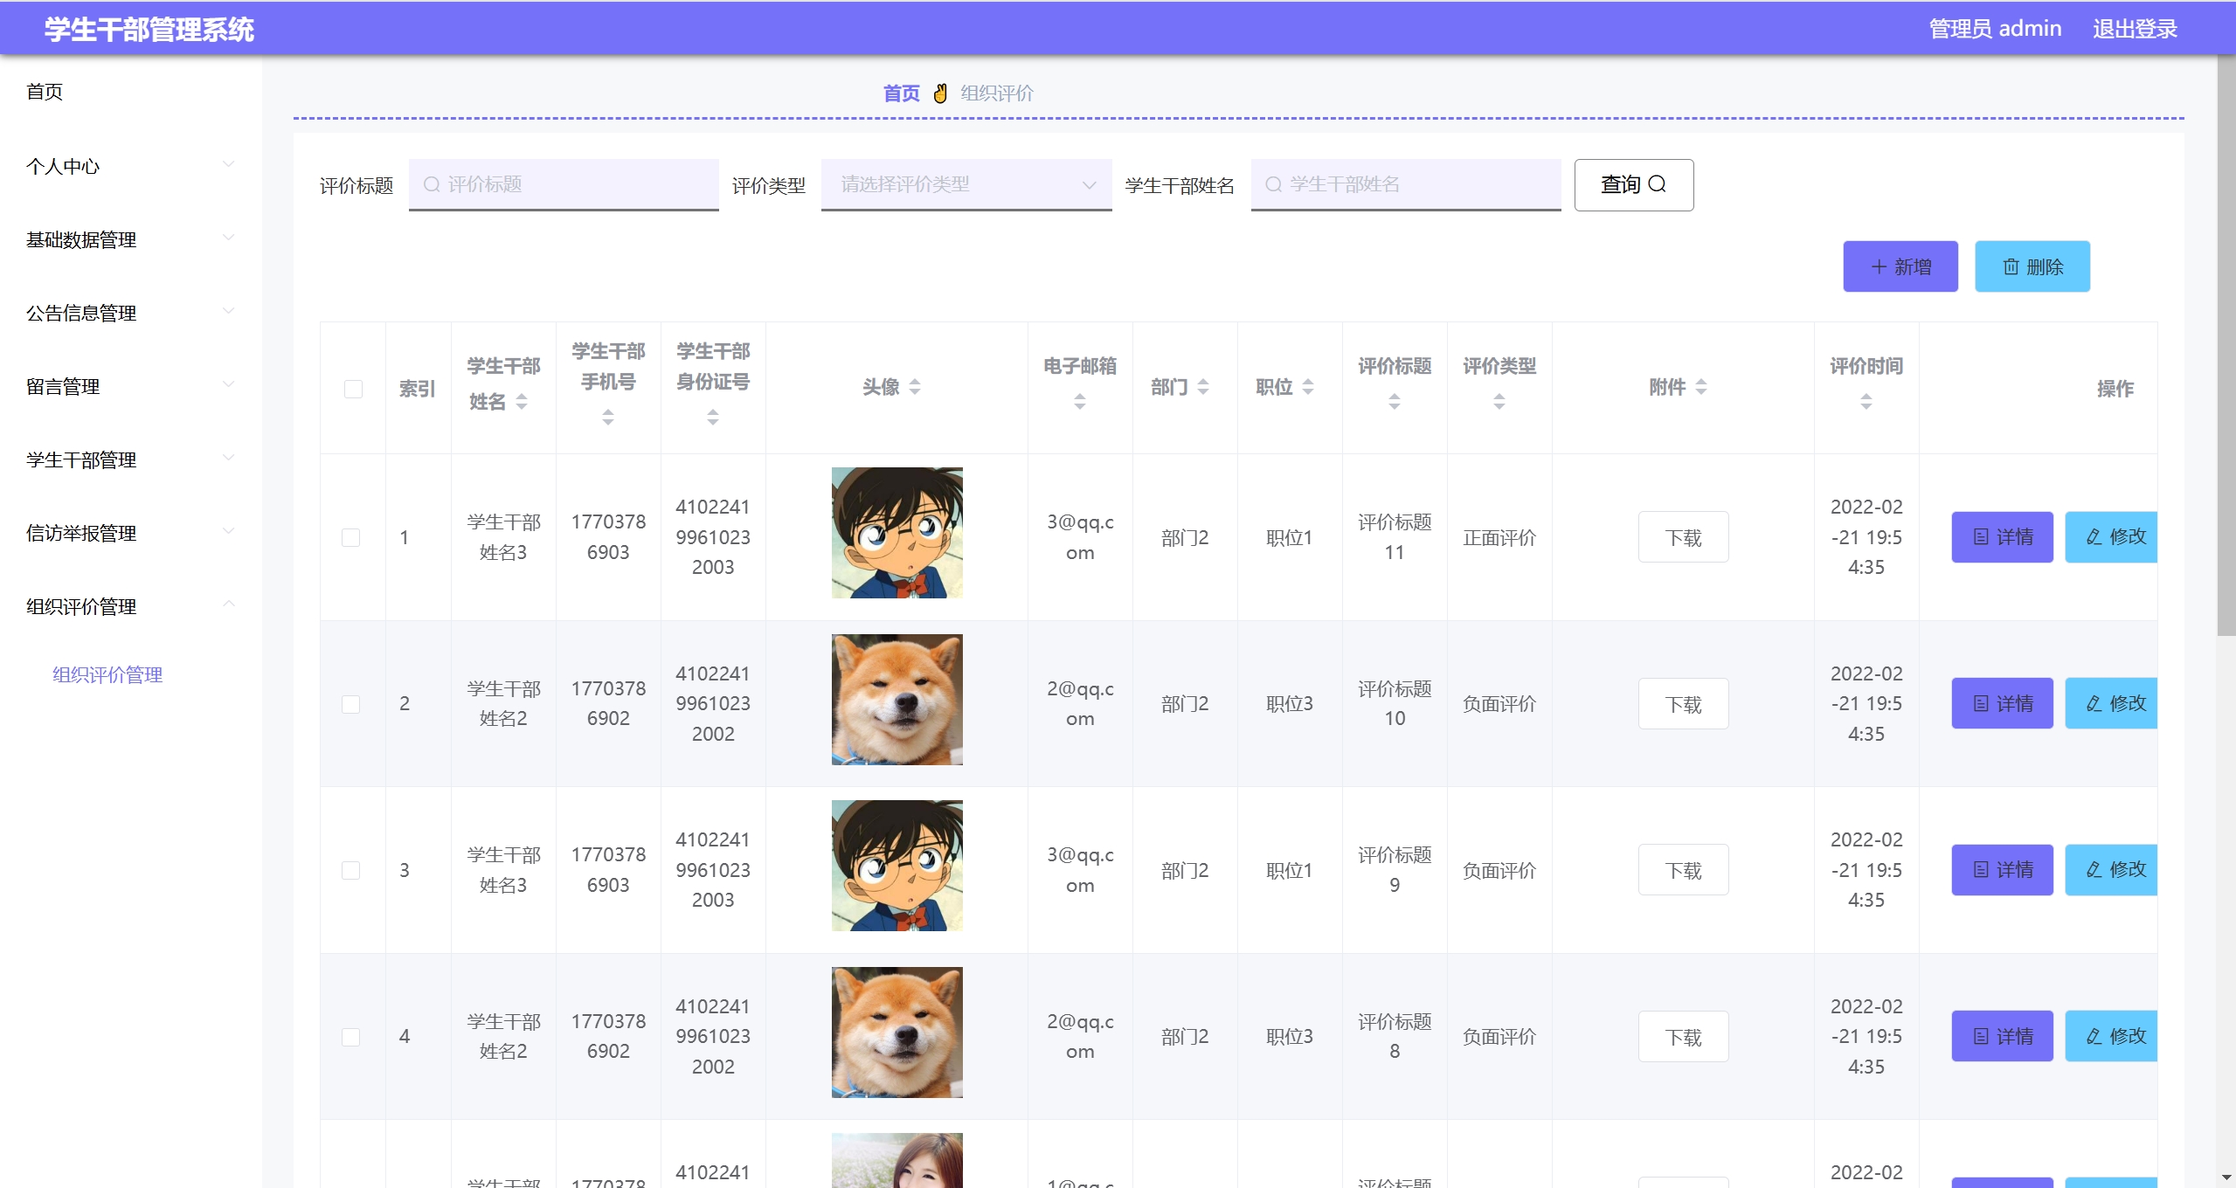Open 详情 for 评价标题10 row
The height and width of the screenshot is (1188, 2236).
[2002, 704]
